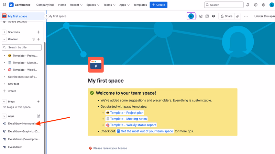Add a shortcut with the plus icon
Image resolution: width=275 pixels, height=154 pixels.
tap(38, 32)
